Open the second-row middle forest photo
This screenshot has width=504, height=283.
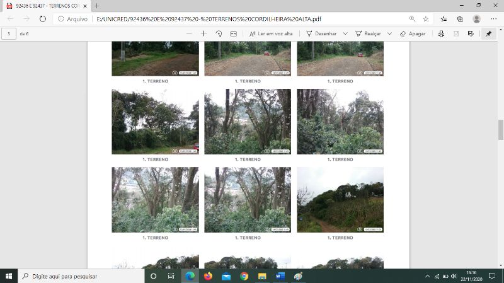click(x=248, y=122)
